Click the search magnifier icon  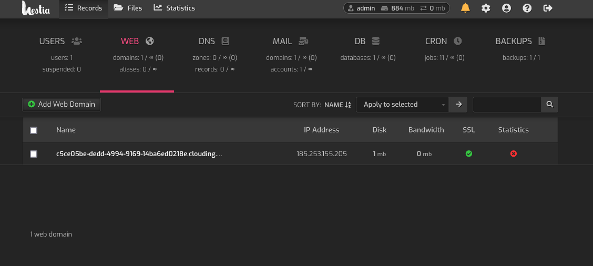point(549,105)
